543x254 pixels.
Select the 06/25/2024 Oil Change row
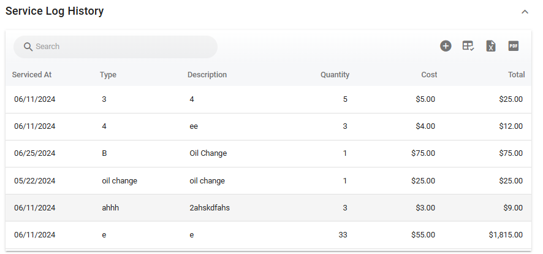268,153
